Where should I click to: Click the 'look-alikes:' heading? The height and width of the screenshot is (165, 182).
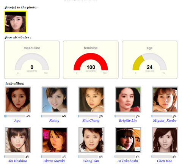[15, 83]
